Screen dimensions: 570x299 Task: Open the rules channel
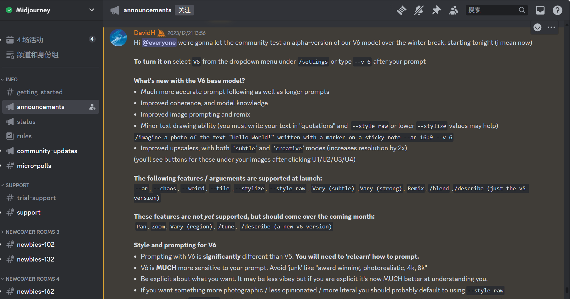pos(50,136)
